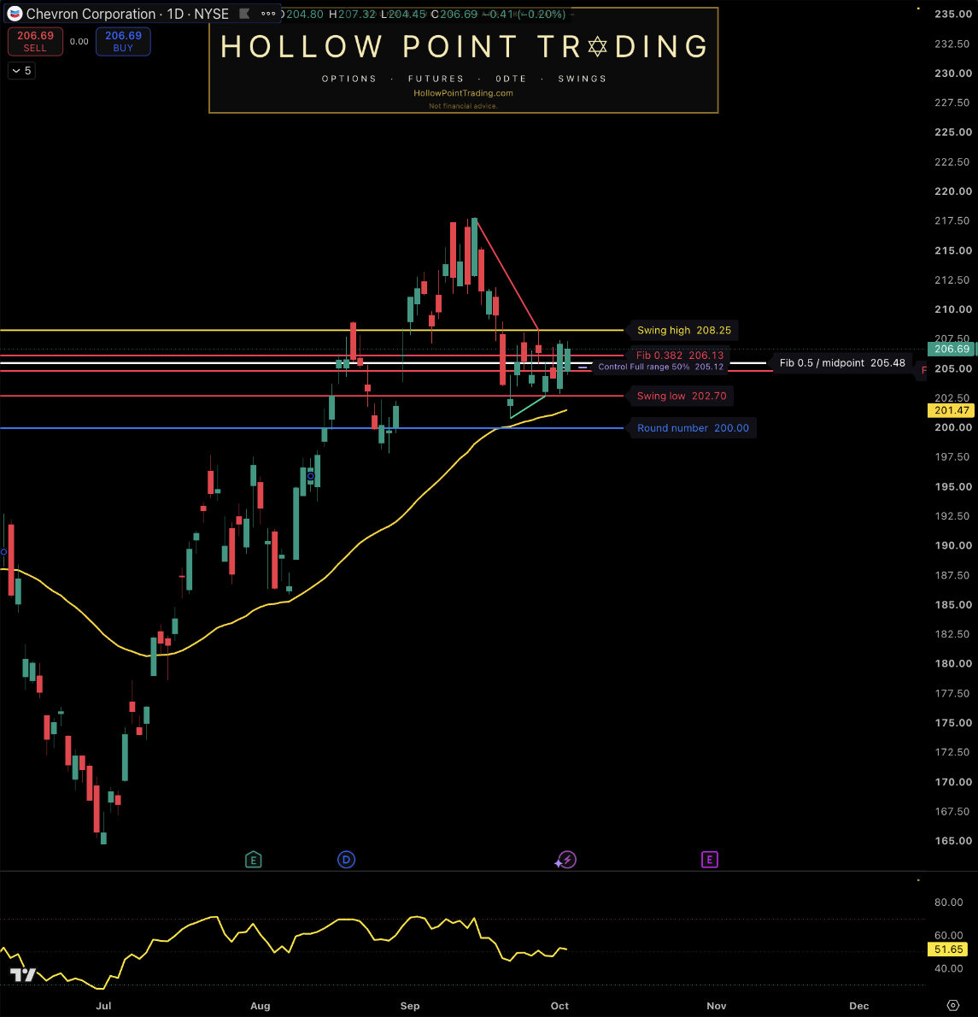Click the purple lightning event marker

566,860
